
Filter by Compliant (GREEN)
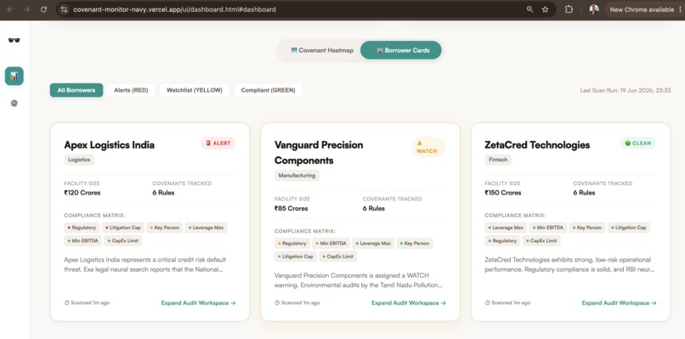tap(269, 90)
